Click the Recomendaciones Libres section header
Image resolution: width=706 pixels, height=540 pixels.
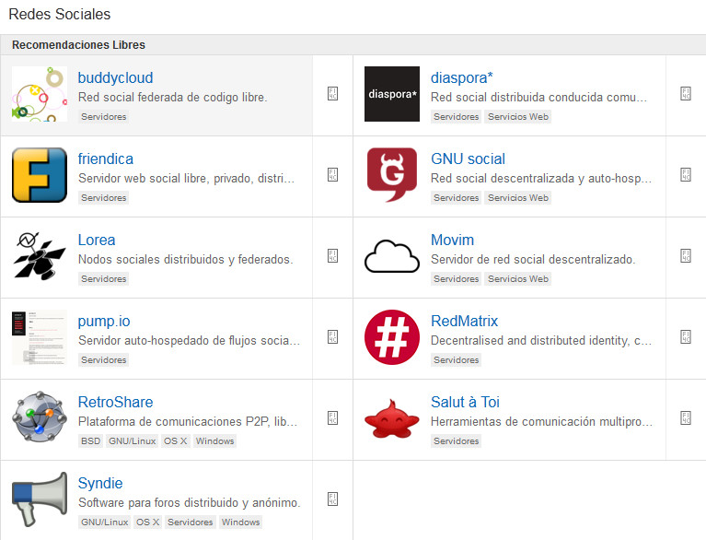point(78,45)
